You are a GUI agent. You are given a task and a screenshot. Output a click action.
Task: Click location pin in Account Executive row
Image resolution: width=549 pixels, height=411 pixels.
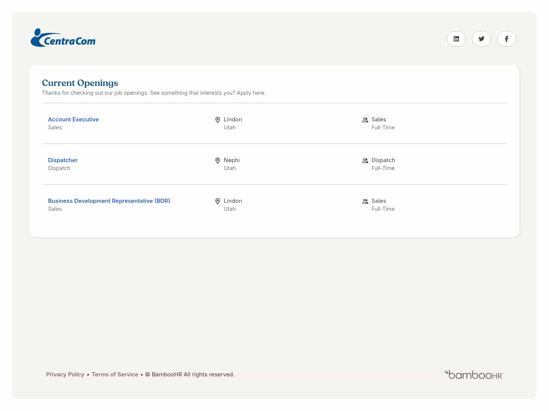218,120
